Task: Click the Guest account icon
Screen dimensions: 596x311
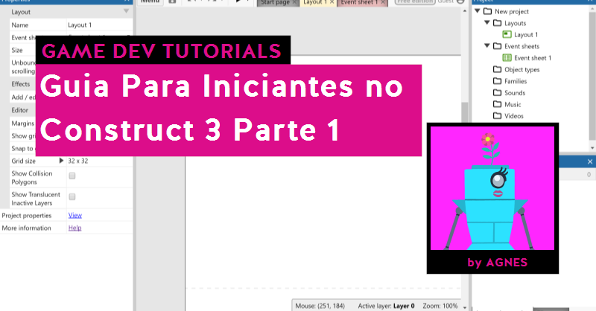Action: [x=460, y=2]
